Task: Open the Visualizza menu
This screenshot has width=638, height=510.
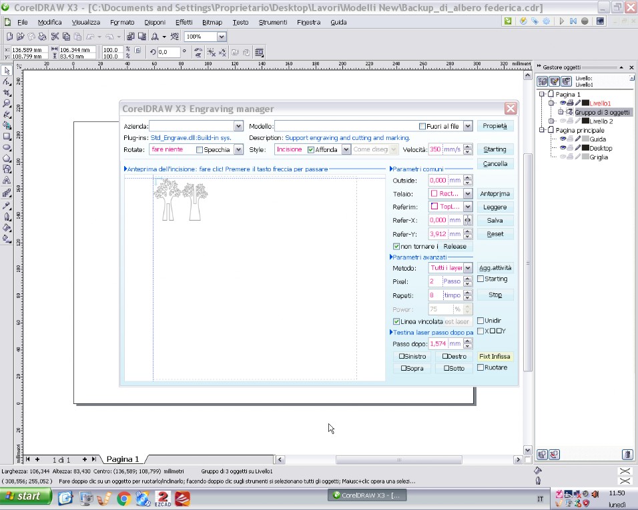Action: [x=86, y=23]
